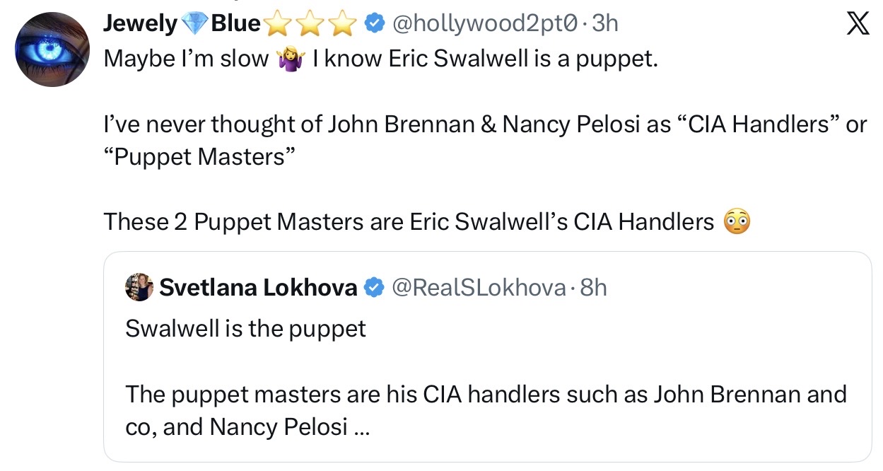Open Svetlana Lokhova's small profile picture
This screenshot has height=471, width=883.
(139, 287)
